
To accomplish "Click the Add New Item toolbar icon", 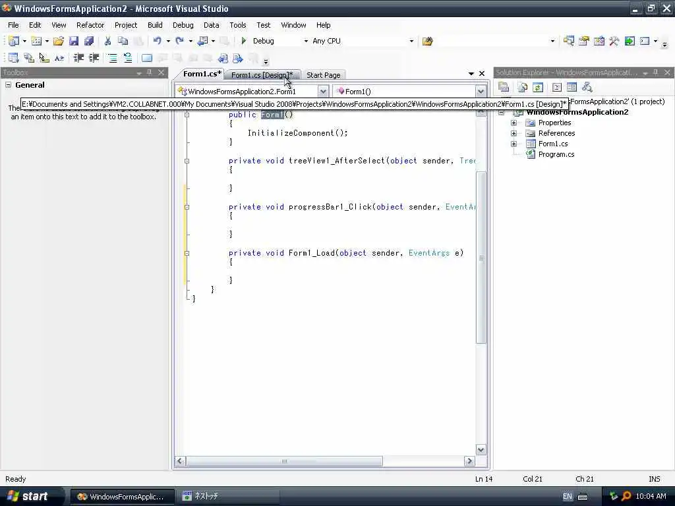I will pyautogui.click(x=37, y=41).
